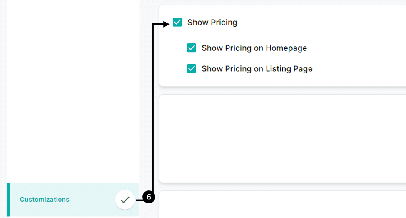Click the blank sidebar area above Customizations
The image size is (406, 218).
(73, 91)
